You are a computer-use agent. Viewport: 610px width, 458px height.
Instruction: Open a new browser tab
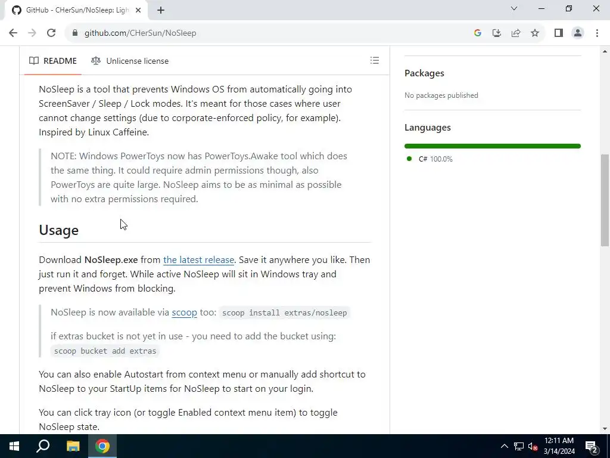(161, 10)
